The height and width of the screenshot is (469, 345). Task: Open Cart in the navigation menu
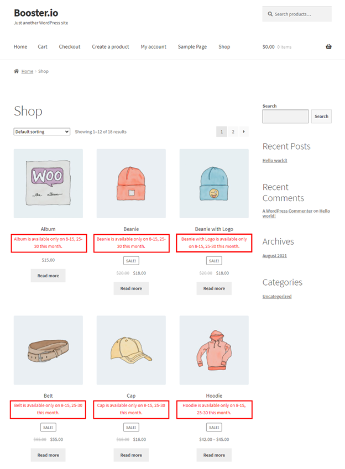43,46
